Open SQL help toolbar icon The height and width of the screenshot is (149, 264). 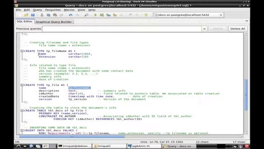pos(146,15)
